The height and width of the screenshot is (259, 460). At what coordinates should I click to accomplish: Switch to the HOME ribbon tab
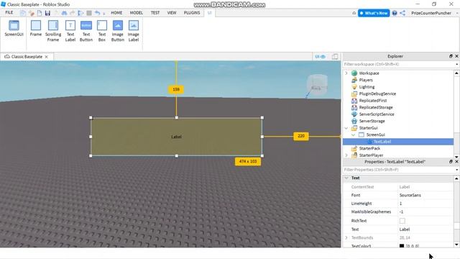[116, 13]
